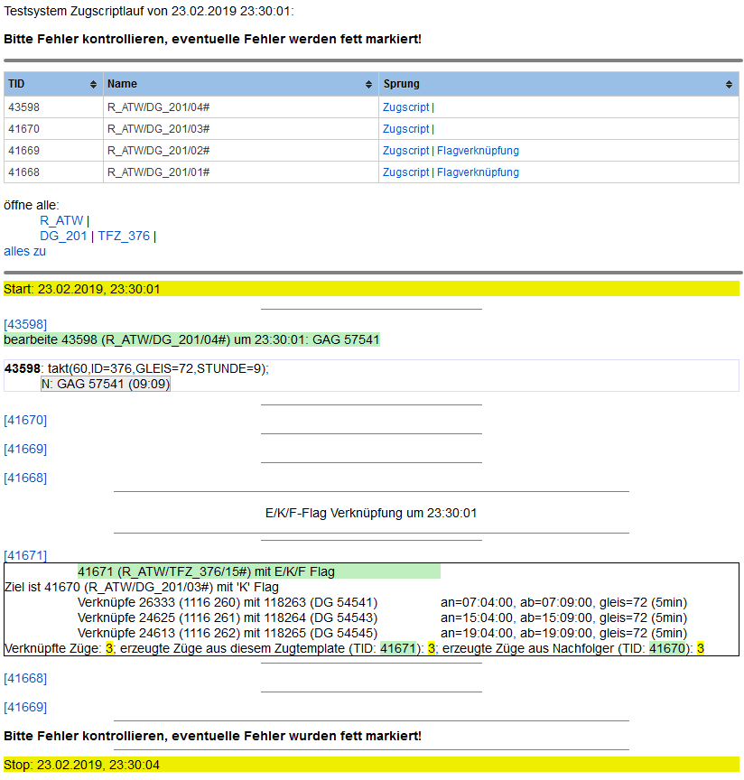
Task: Expand all DG_201 entries
Action: [x=63, y=236]
